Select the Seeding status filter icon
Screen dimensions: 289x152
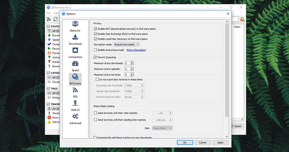tap(49, 40)
